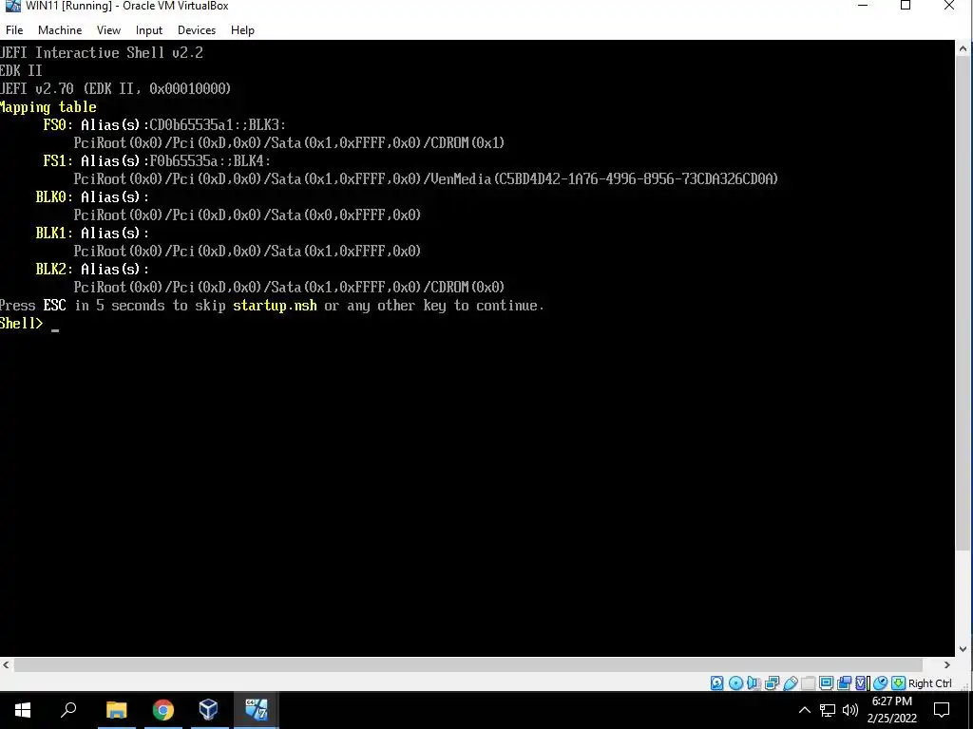Click the 'FS1:' mapping label

point(58,160)
